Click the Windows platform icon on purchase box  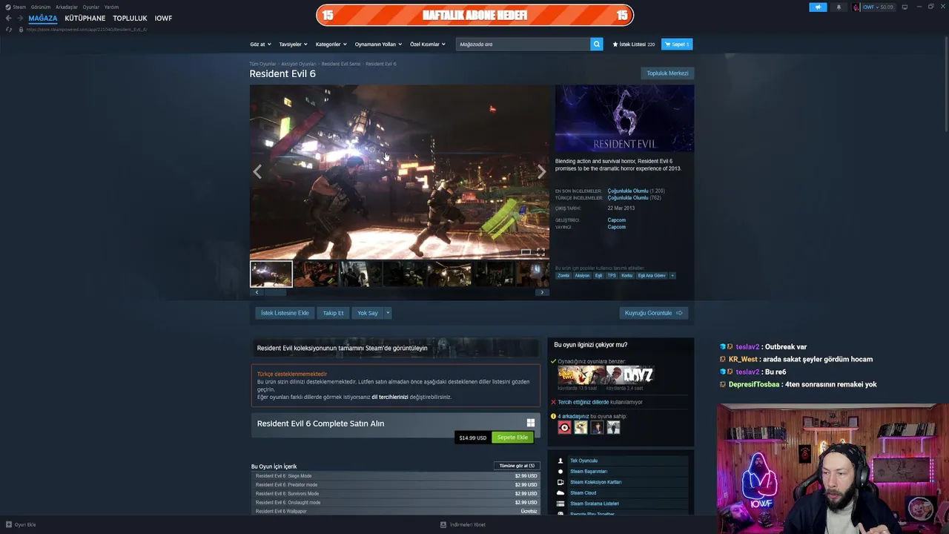[531, 423]
